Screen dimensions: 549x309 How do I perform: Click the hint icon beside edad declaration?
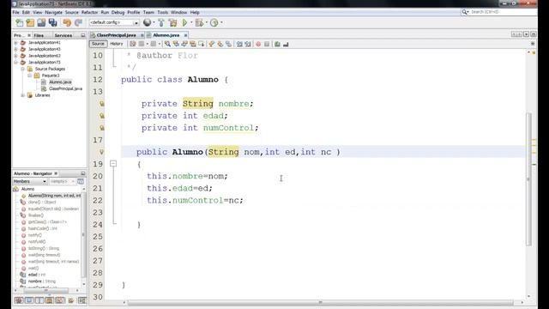tap(101, 116)
